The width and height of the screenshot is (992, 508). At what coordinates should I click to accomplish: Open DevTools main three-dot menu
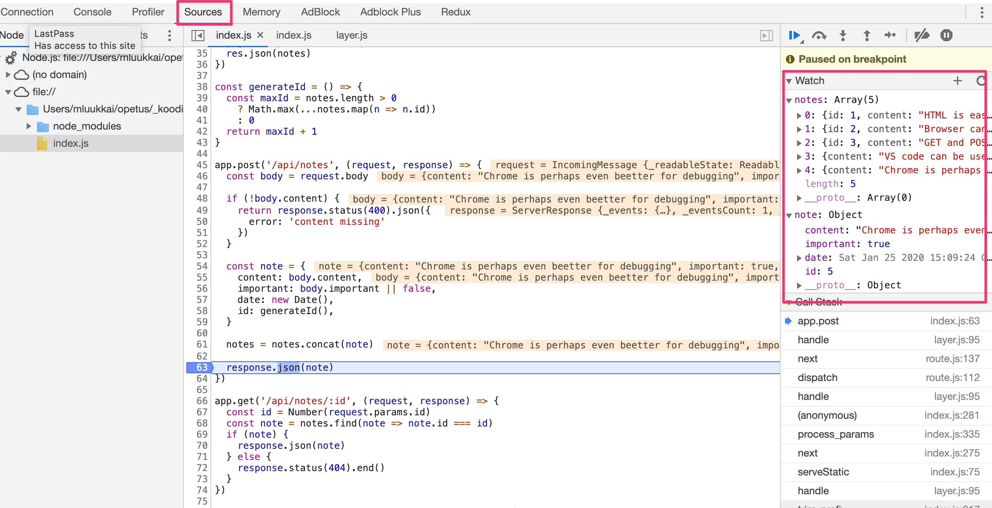(x=982, y=12)
